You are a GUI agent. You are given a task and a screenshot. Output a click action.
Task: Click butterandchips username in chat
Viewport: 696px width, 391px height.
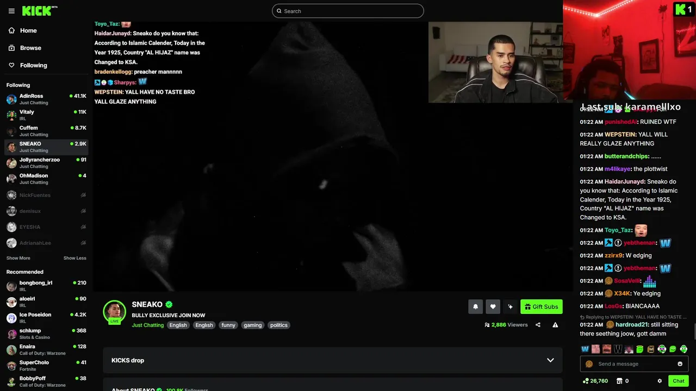[627, 156]
